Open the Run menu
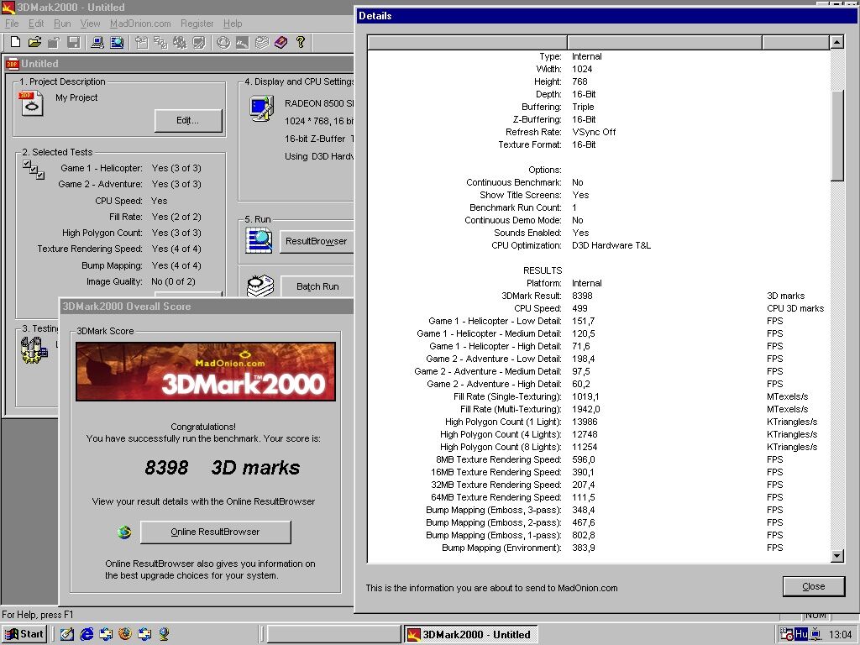Viewport: 860px width, 645px height. click(62, 24)
